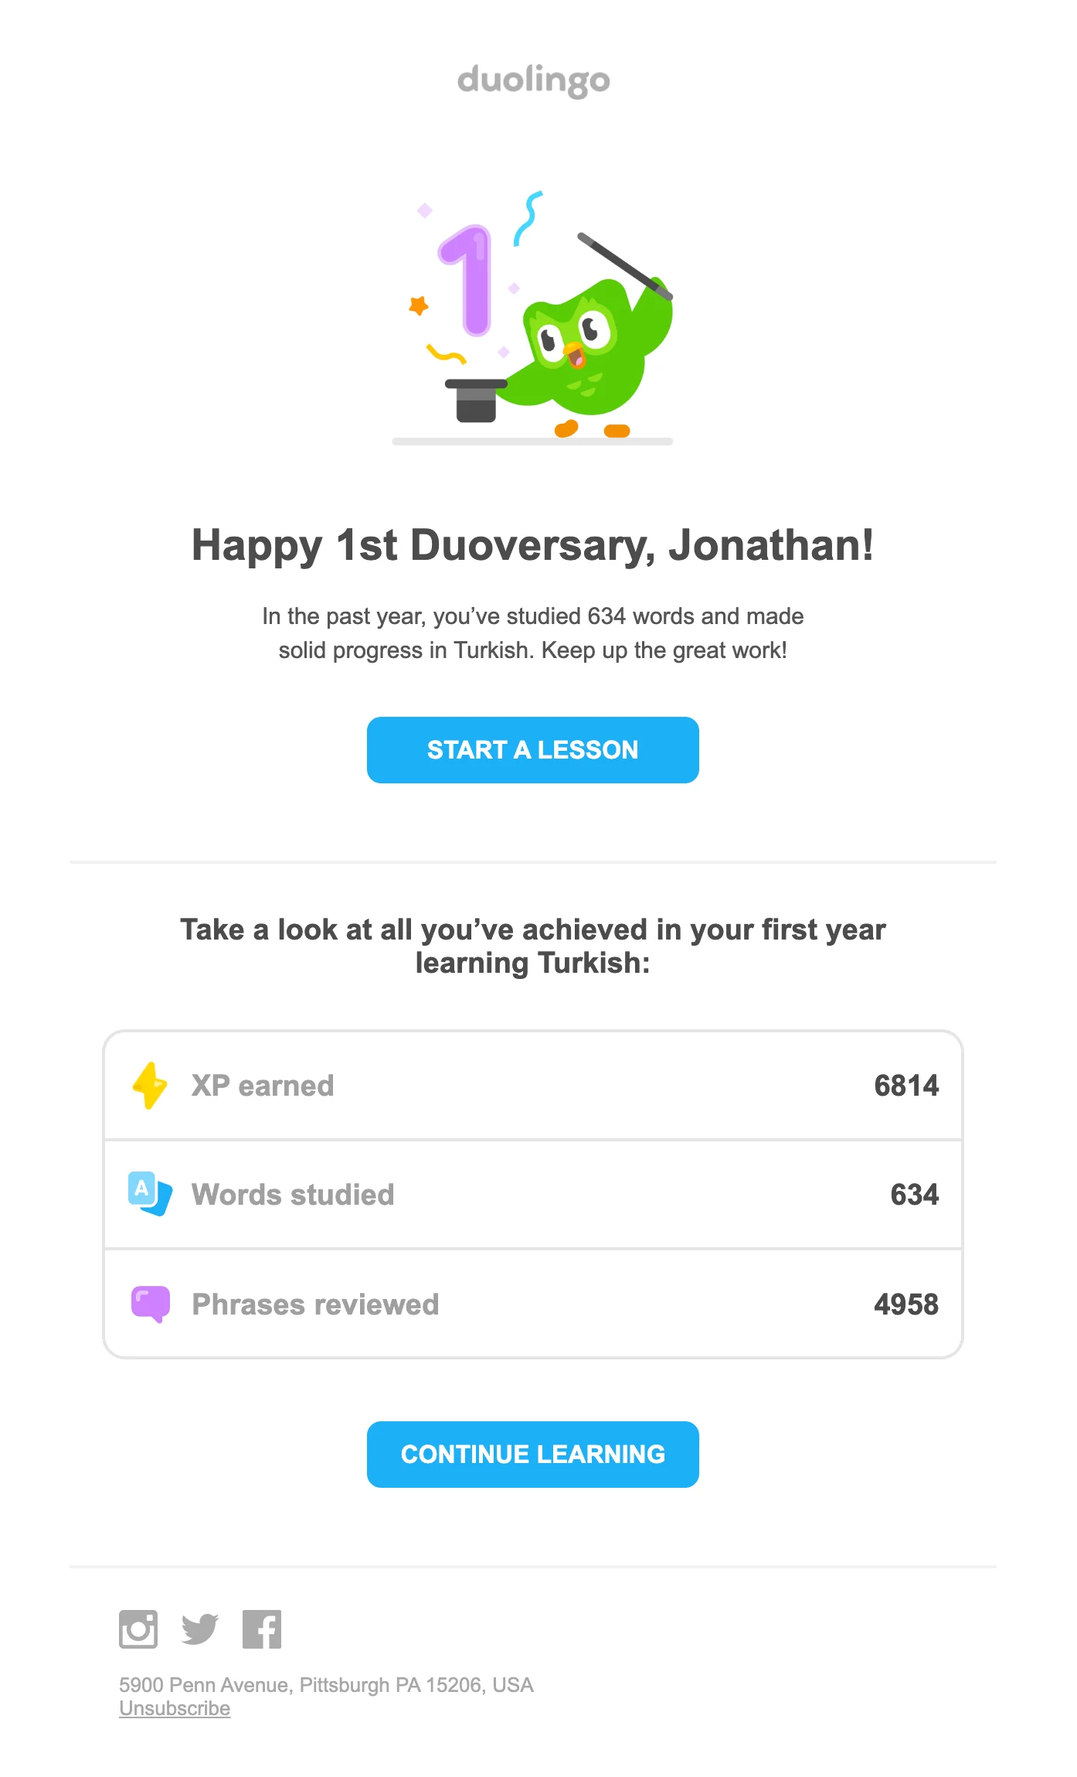The image size is (1077, 1777).
Task: Click the Happy 1st Duoversary headline
Action: point(533,546)
